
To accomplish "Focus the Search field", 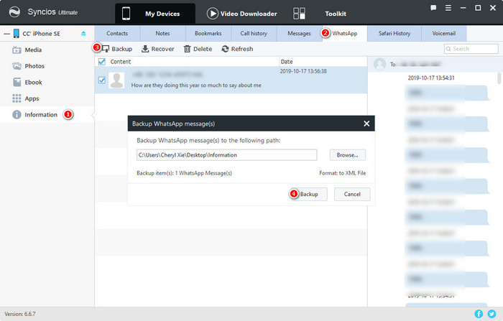I will point(471,49).
